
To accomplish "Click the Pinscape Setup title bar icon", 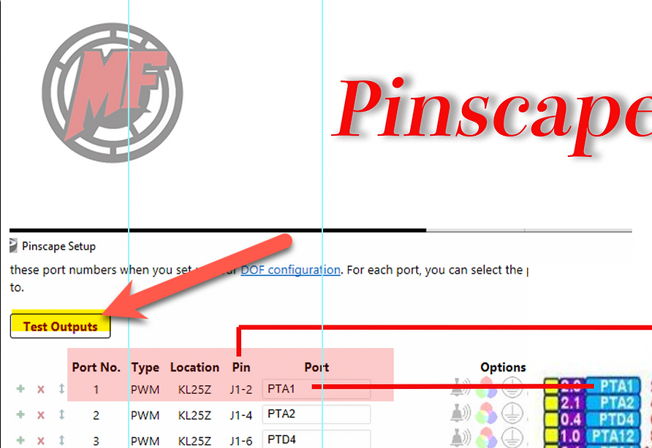I will click(x=14, y=246).
